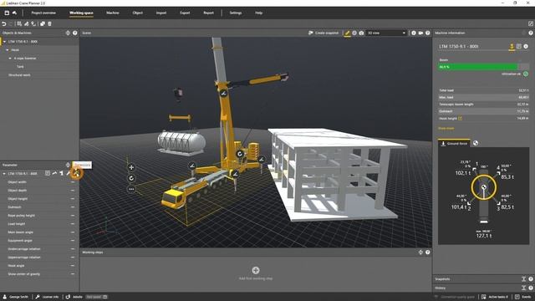Viewport: 535px width, 301px height.
Task: Click the rotate handle on crane superstructure
Action: click(240, 154)
